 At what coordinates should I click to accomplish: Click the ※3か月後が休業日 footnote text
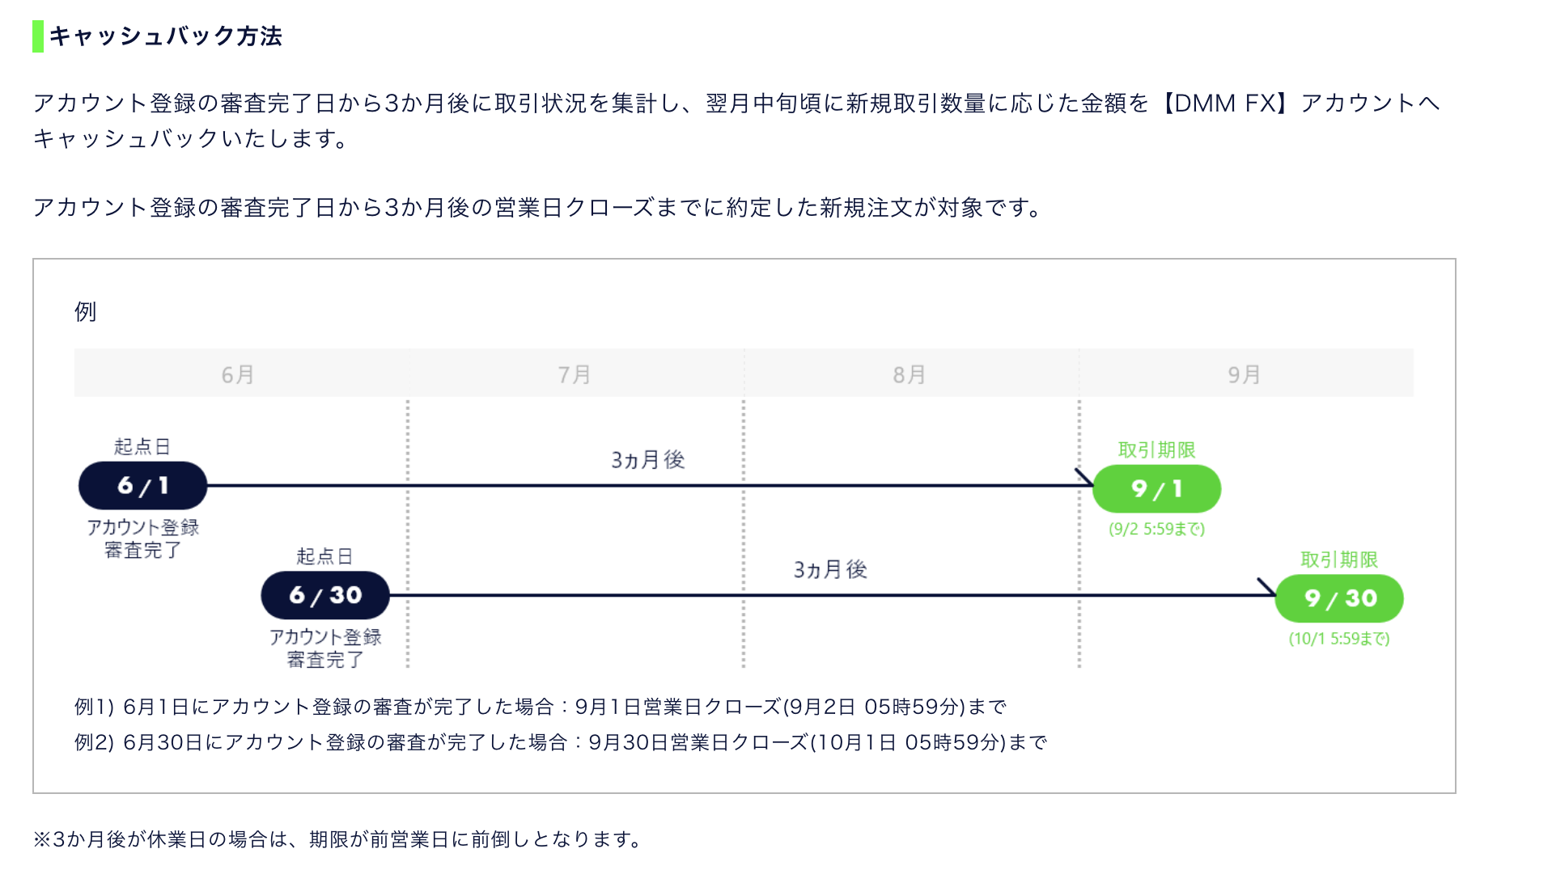pyautogui.click(x=338, y=839)
